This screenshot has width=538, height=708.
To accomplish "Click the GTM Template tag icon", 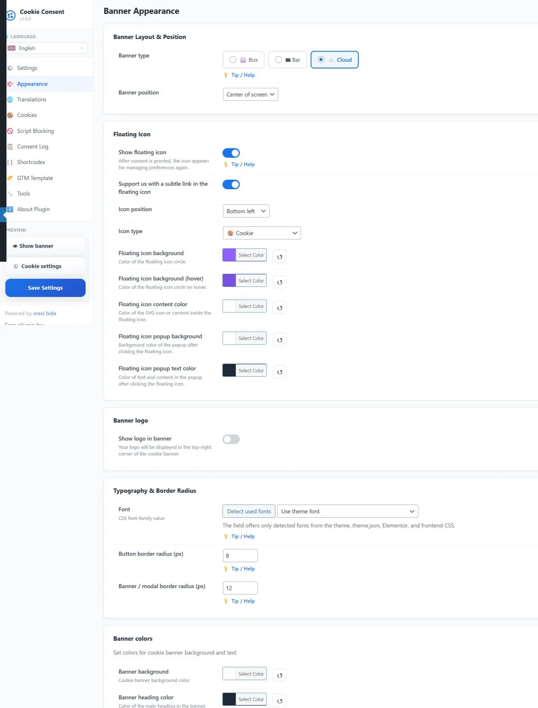I will coord(10,178).
